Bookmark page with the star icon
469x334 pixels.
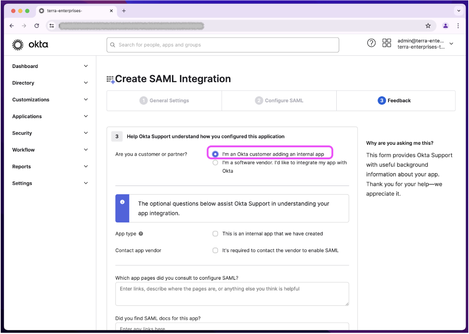tap(428, 26)
